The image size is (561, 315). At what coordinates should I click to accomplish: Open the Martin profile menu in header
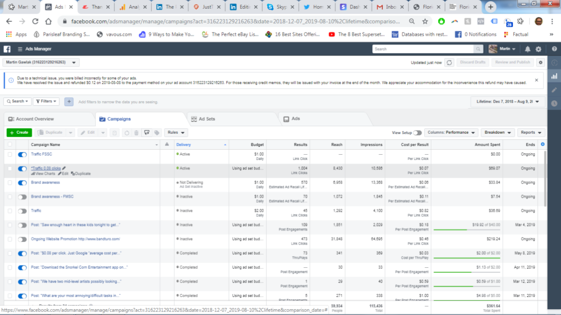pos(502,49)
